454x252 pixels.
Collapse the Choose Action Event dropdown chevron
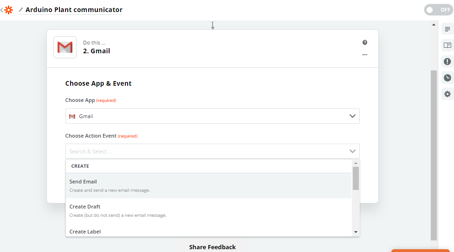click(352, 151)
